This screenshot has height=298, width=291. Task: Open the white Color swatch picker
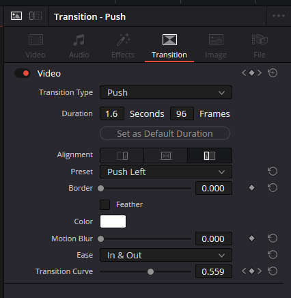[x=113, y=221]
